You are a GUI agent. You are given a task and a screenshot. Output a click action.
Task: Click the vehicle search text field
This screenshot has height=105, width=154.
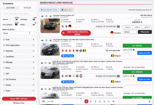(x=19, y=14)
